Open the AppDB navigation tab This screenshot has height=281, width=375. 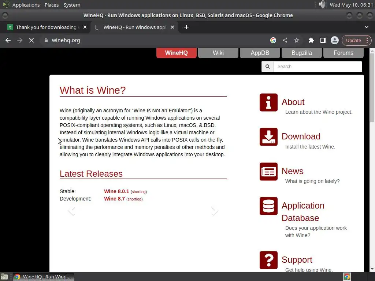coord(260,53)
